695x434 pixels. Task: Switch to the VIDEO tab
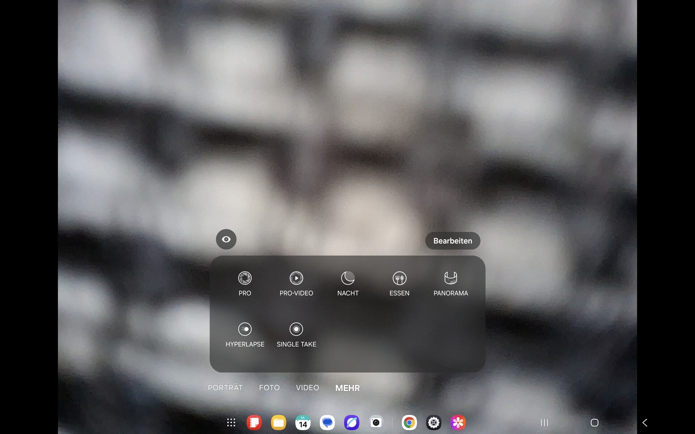coord(307,388)
